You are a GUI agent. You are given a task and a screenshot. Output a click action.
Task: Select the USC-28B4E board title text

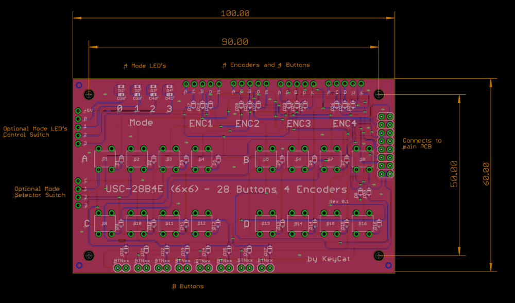coord(226,189)
